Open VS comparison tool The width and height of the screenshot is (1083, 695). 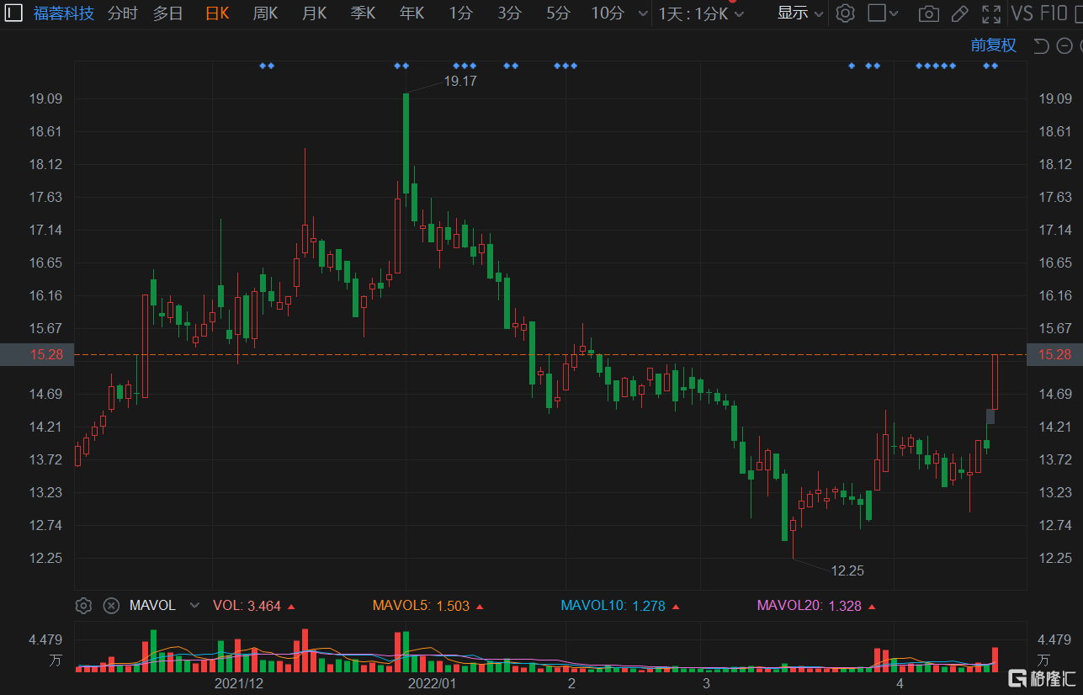(1022, 13)
